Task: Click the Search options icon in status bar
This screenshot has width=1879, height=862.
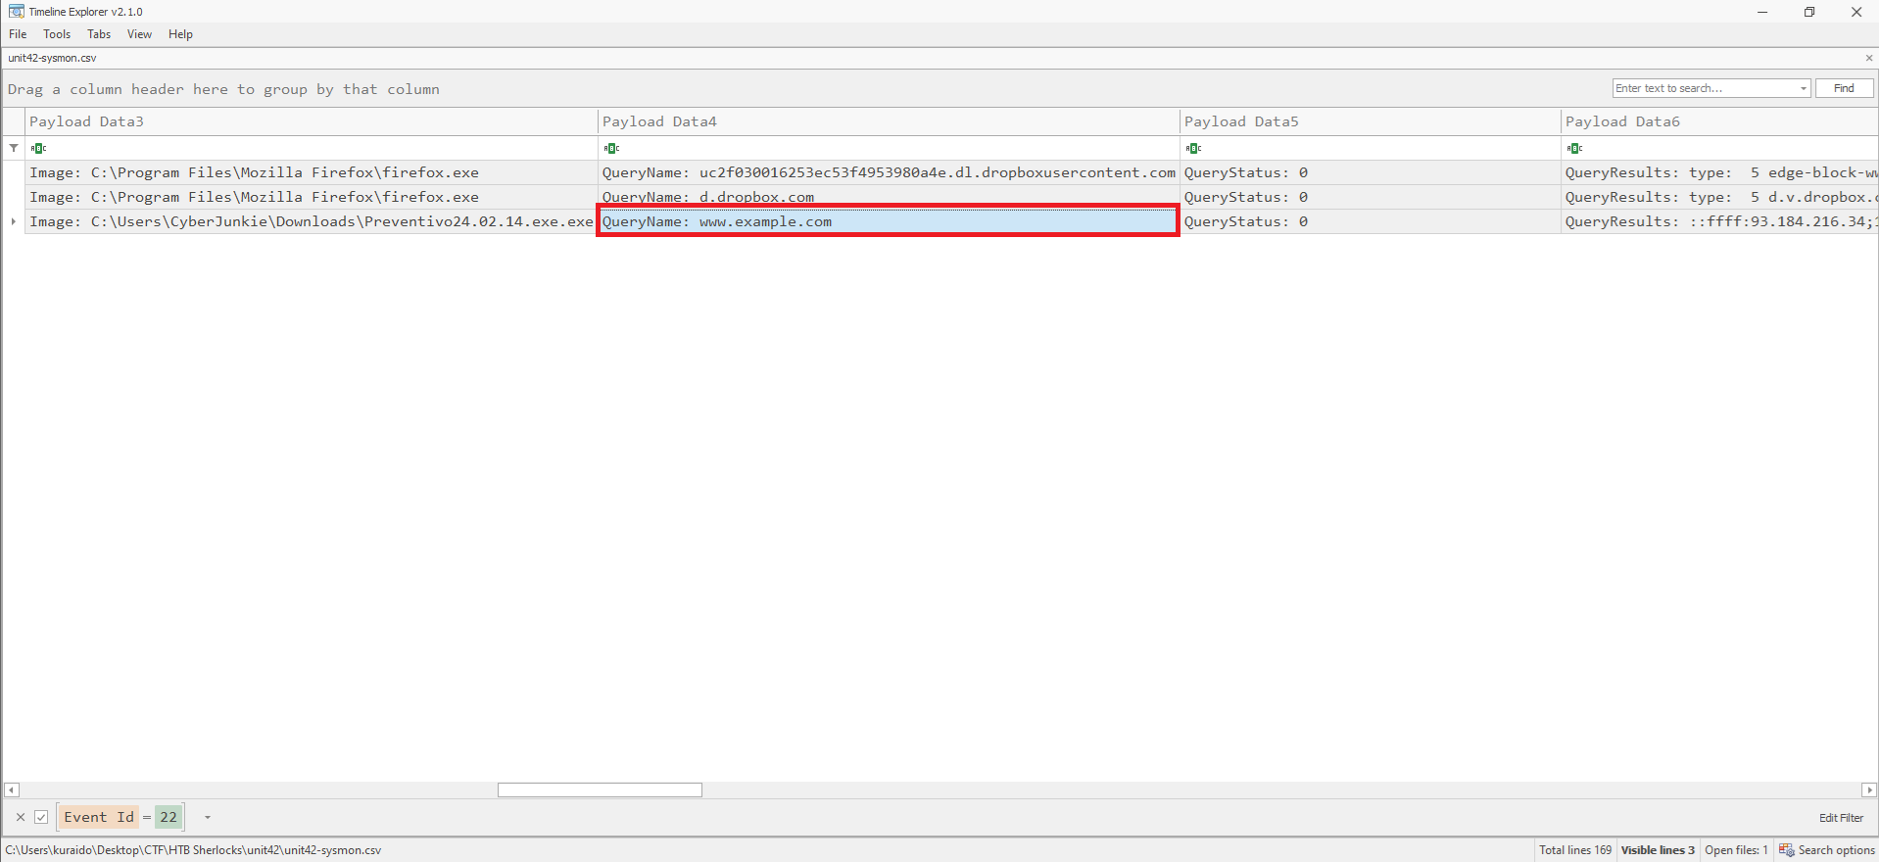Action: [x=1787, y=850]
